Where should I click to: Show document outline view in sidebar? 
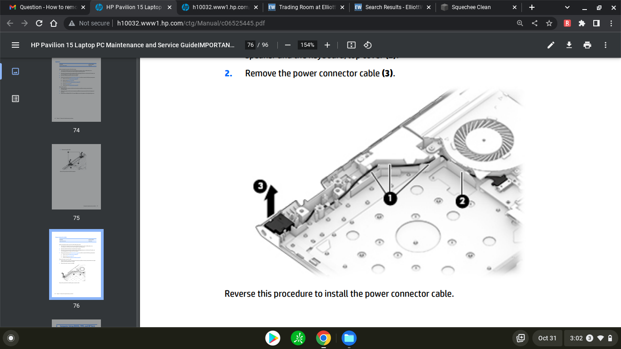pos(15,99)
